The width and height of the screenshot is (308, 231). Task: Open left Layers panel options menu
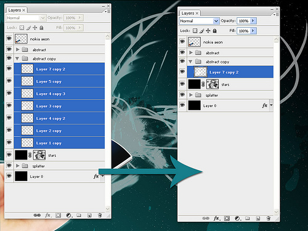click(107, 12)
